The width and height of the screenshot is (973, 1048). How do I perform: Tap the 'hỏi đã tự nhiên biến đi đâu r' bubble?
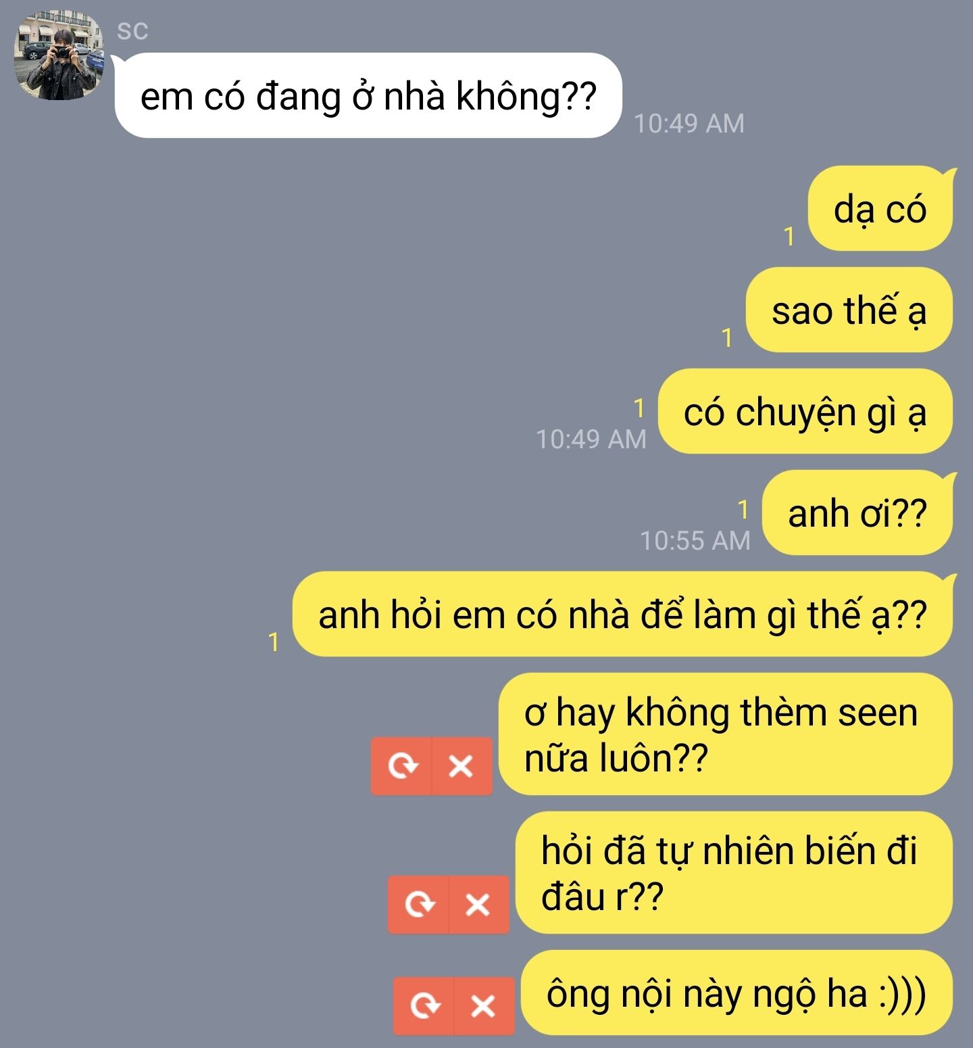click(734, 872)
